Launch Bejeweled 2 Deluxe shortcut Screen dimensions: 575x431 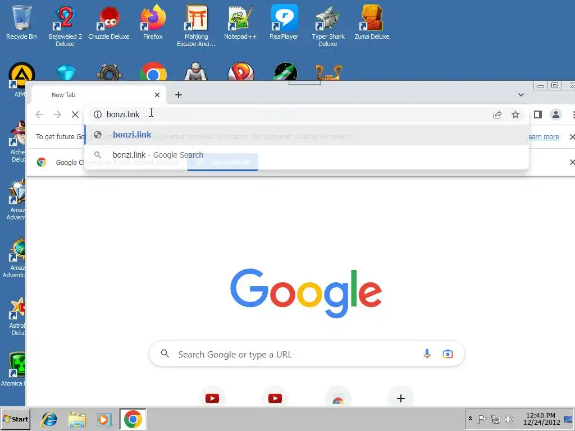(x=65, y=26)
